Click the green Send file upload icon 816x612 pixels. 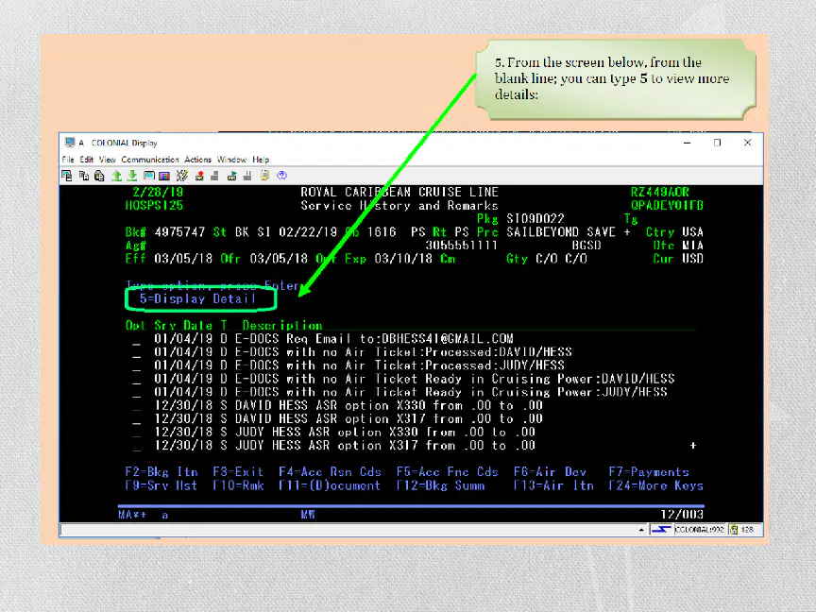pos(116,176)
